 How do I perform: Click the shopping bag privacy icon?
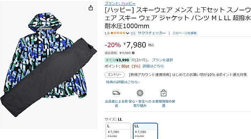[x=163, y=93]
